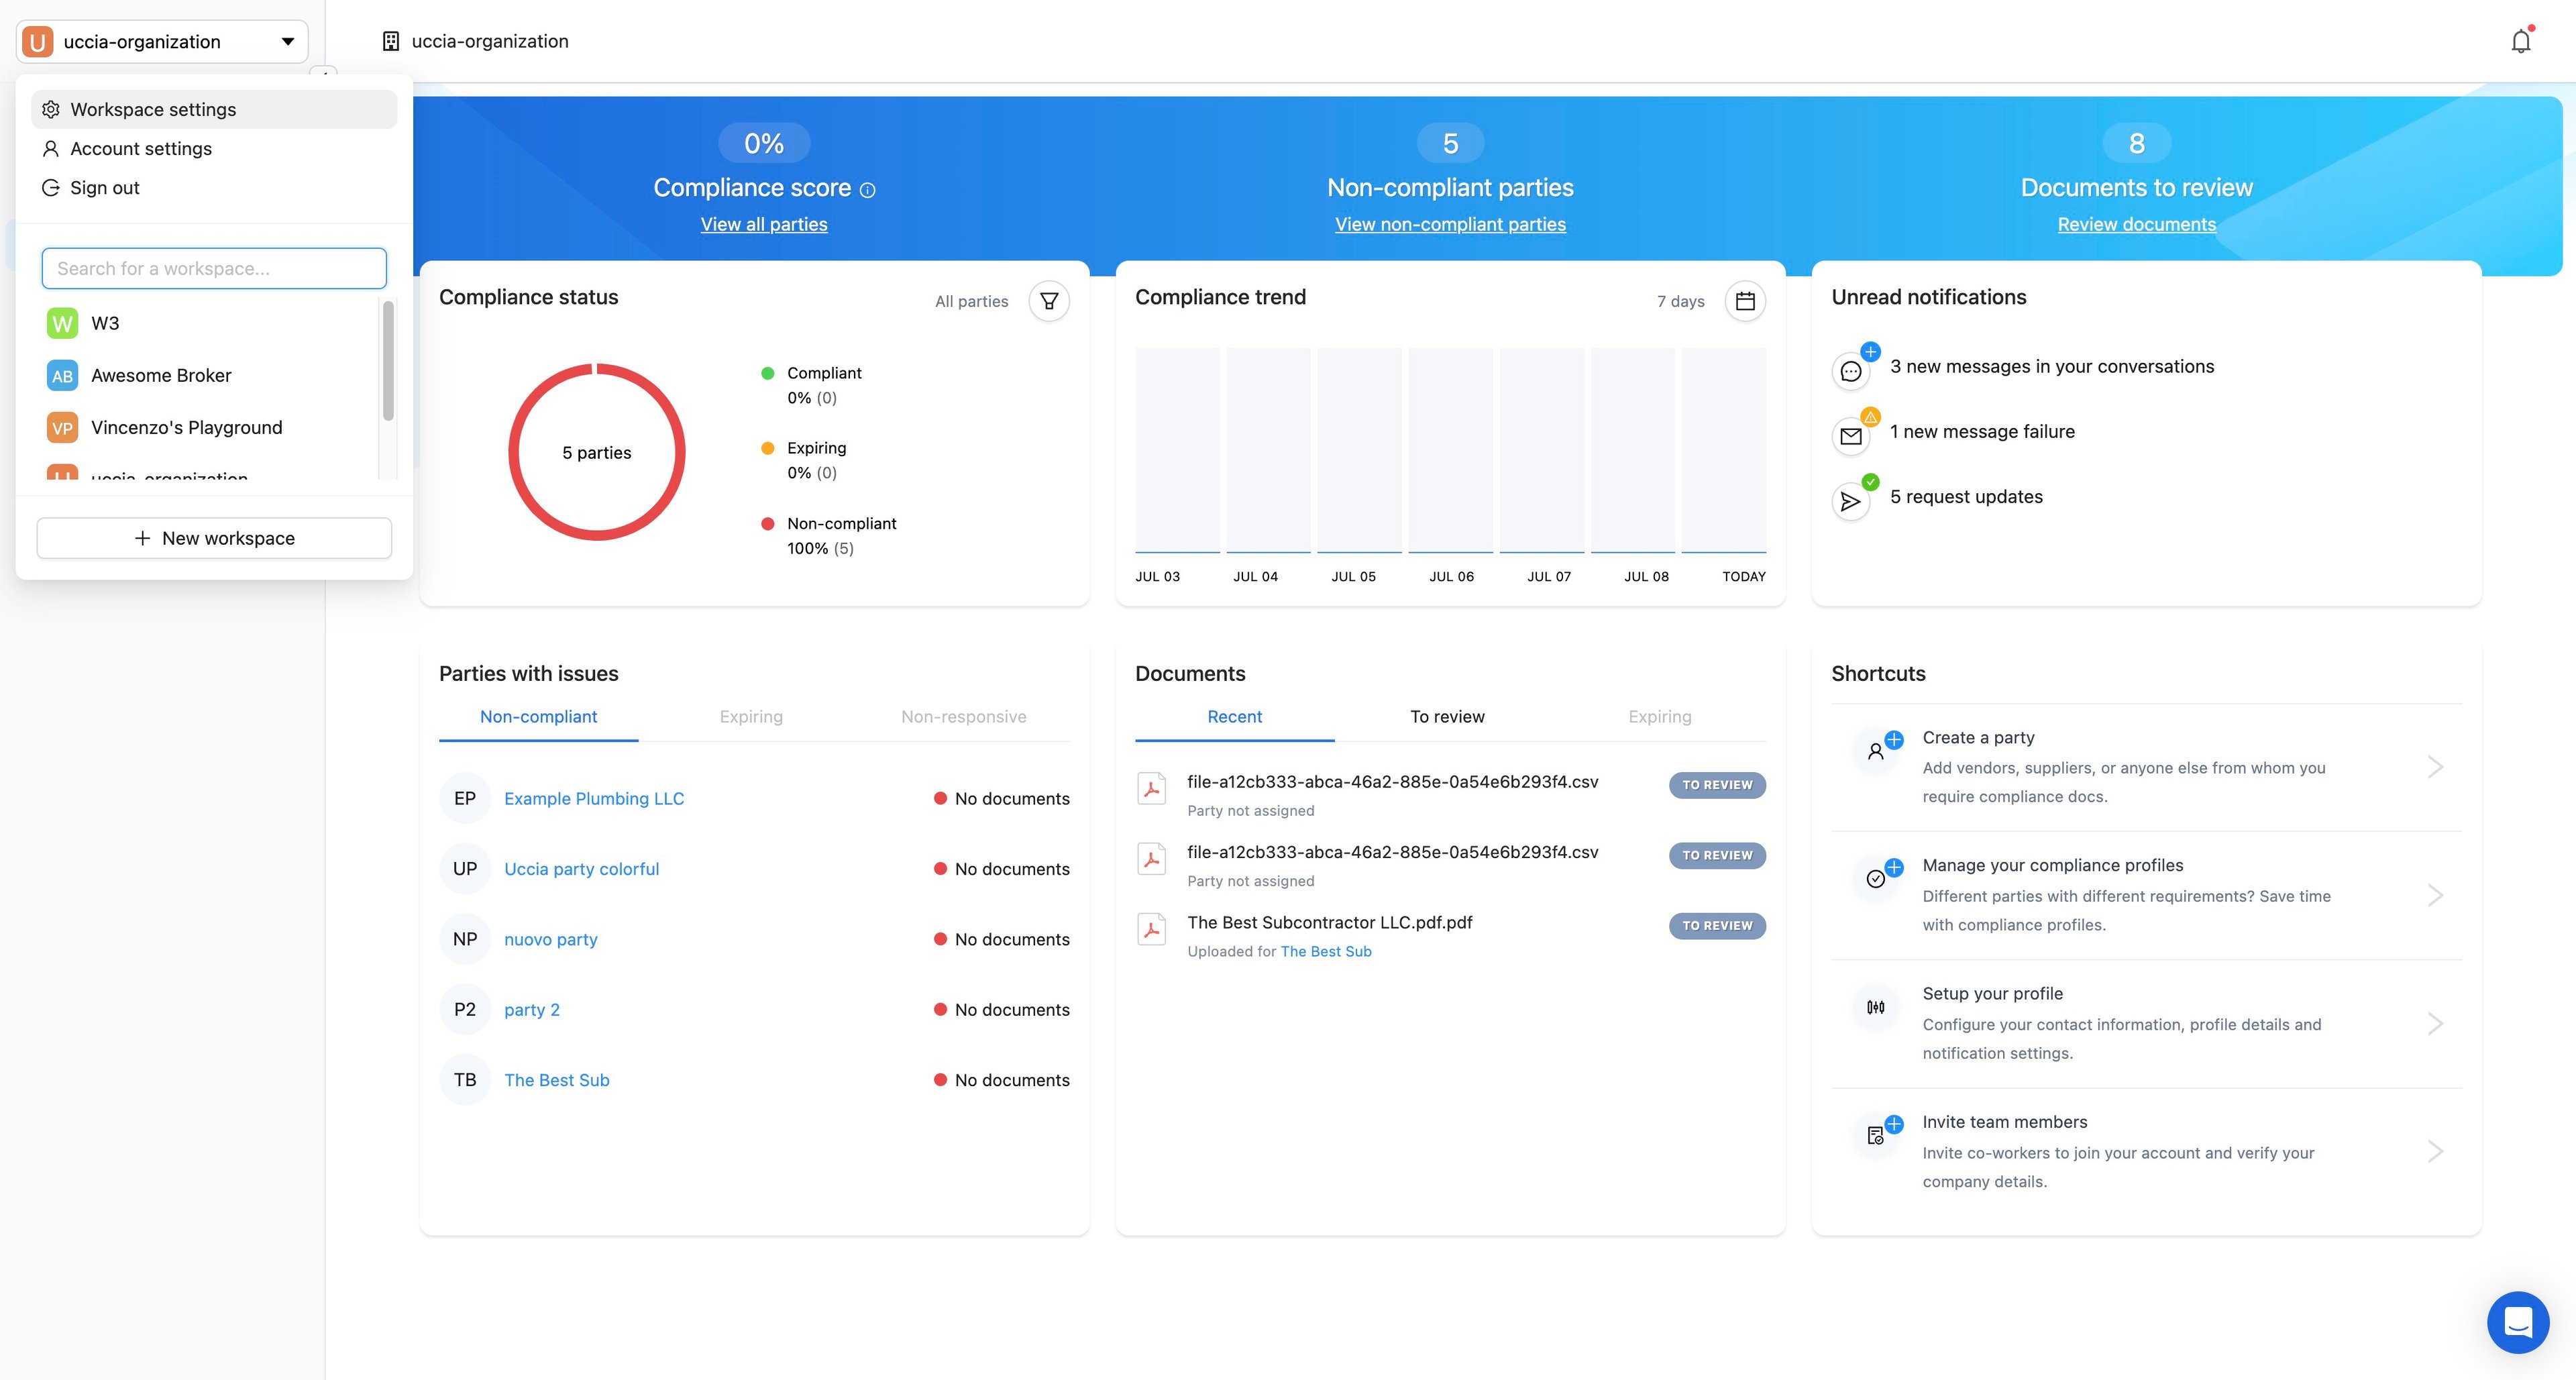Image resolution: width=2576 pixels, height=1380 pixels.
Task: Click PDF icon of The Best Subcontractor file
Action: [x=1152, y=929]
